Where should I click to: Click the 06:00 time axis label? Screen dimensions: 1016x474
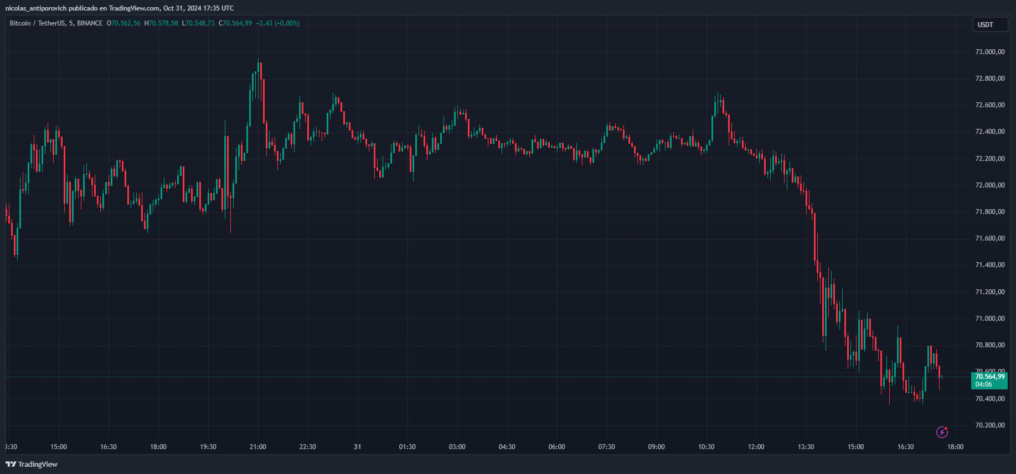coord(557,447)
